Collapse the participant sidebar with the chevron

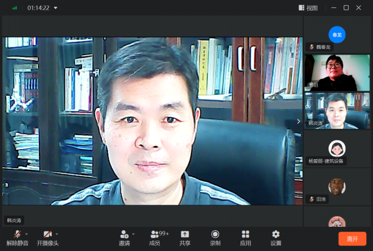(x=299, y=121)
